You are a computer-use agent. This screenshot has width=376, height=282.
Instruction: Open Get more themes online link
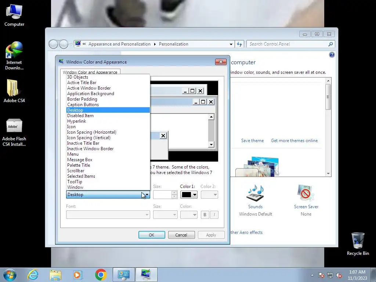coord(294,141)
